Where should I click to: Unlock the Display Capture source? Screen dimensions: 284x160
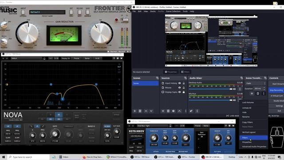[x=184, y=92]
